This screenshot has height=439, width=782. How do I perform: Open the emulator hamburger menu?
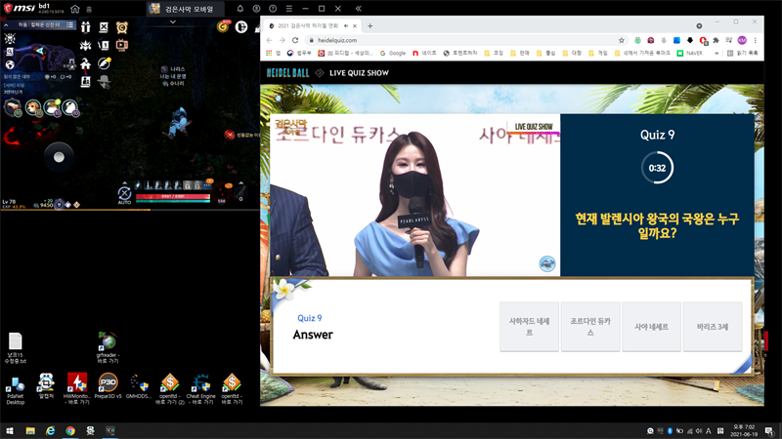pos(288,9)
